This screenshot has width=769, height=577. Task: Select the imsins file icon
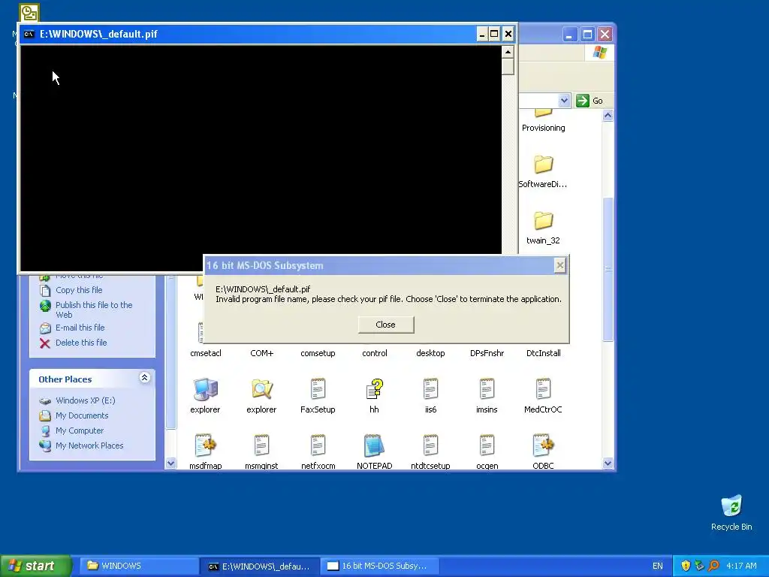487,390
